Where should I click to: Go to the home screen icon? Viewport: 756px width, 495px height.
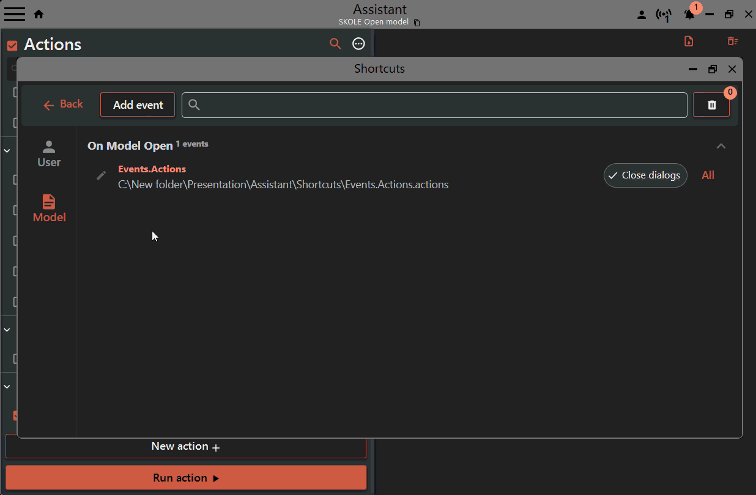[39, 14]
